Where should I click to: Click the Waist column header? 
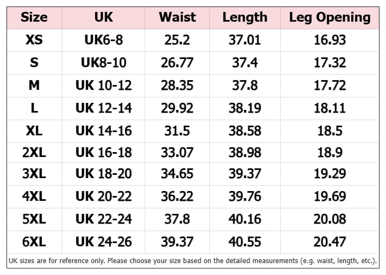[177, 17]
